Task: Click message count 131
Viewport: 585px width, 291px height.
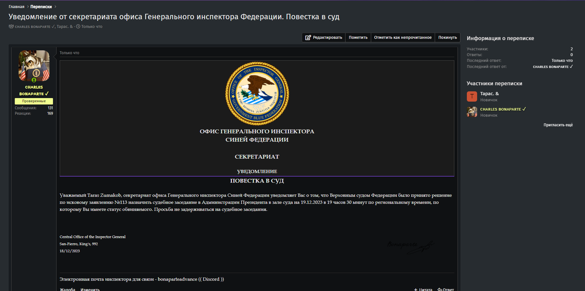Action: coord(50,108)
